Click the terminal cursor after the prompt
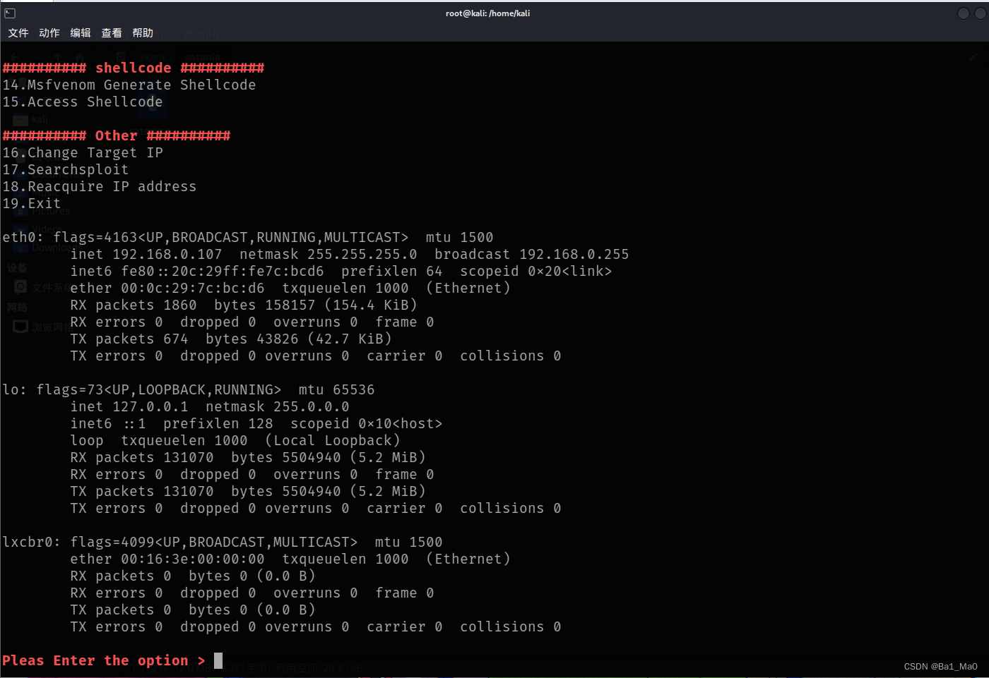 coord(218,660)
